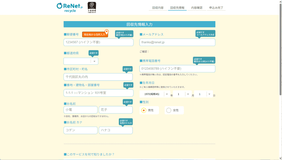Image resolution: width=282 pixels, height=160 pixels.
Task: Click the ■生年月日 label
Action: point(147,83)
